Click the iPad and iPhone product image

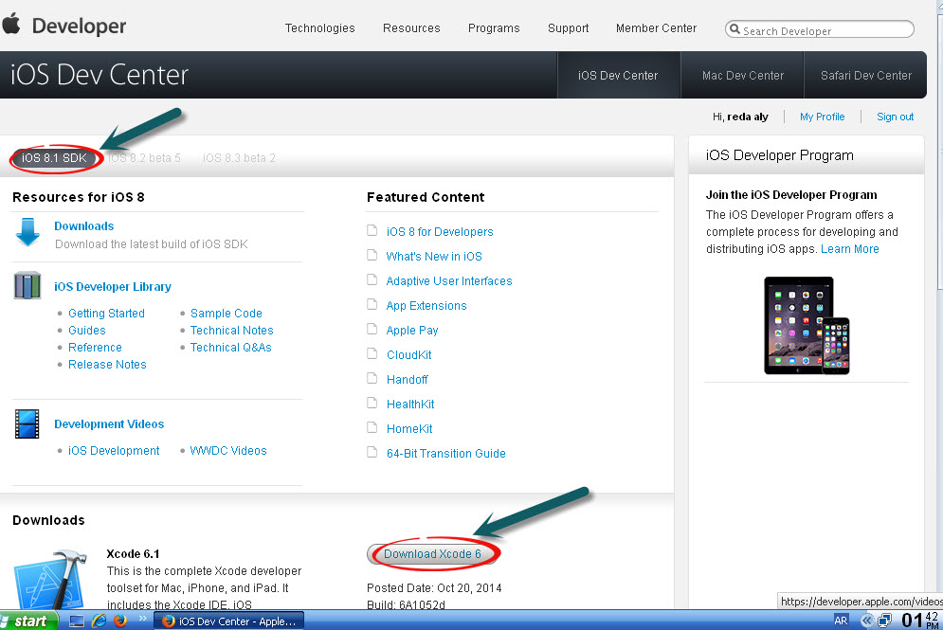pos(807,325)
